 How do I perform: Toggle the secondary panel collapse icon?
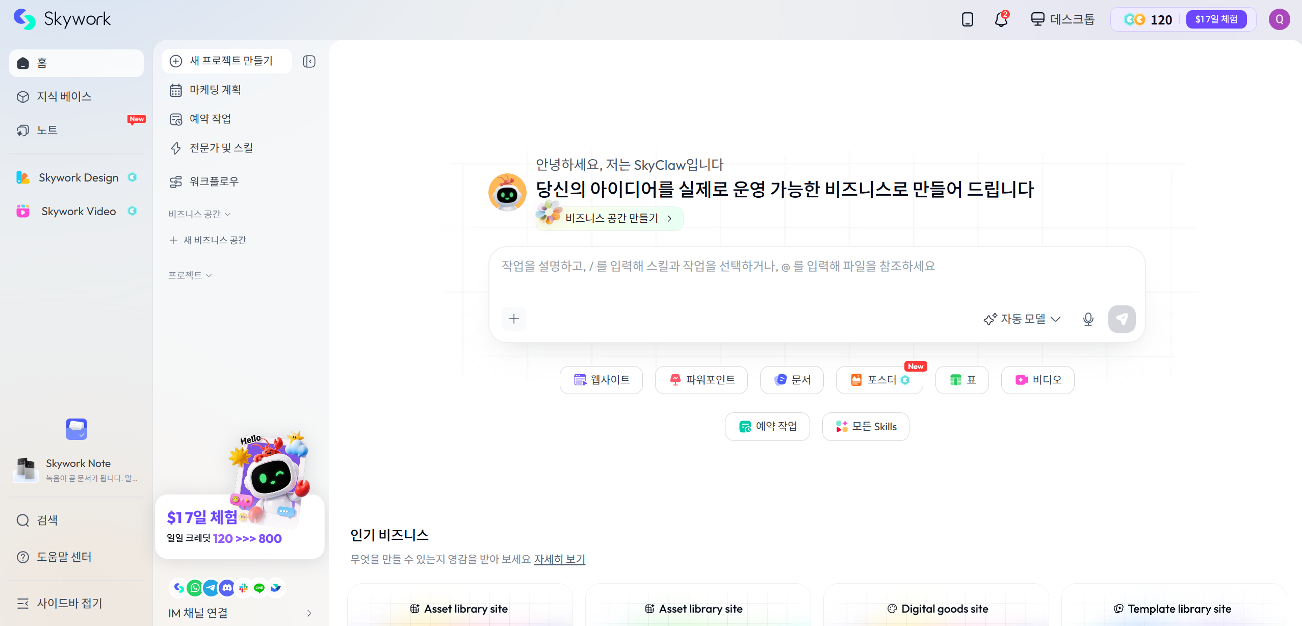click(309, 62)
